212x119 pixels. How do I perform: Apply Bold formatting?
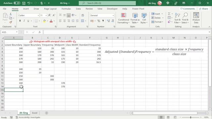pyautogui.click(x=20, y=21)
